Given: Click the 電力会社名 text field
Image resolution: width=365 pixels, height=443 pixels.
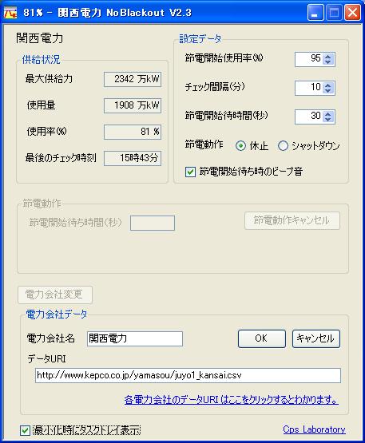Looking at the screenshot, I should click(x=135, y=338).
